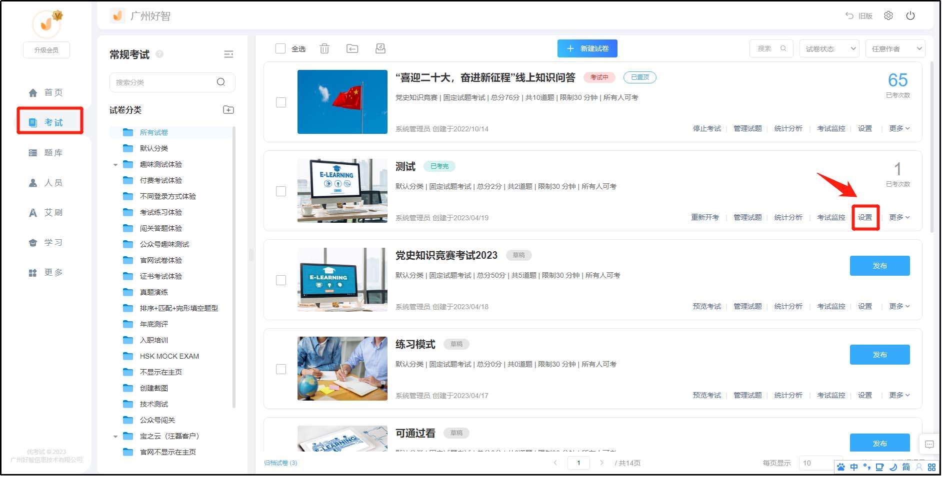Image resolution: width=942 pixels, height=477 pixels.
Task: Select checkbox for 党史知识竞赛考试2023
Action: 281,280
